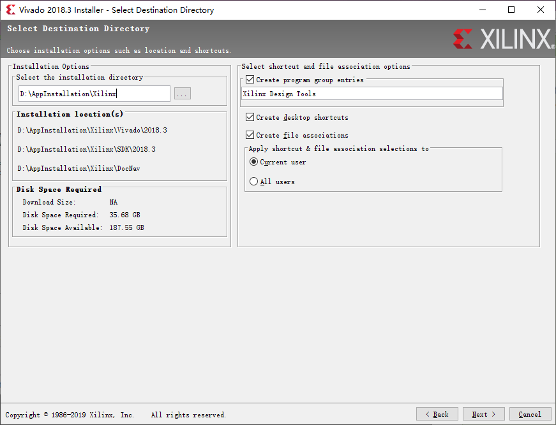Click the Vivado 2018.3 installation location path
The height and width of the screenshot is (425, 556).
(x=92, y=130)
